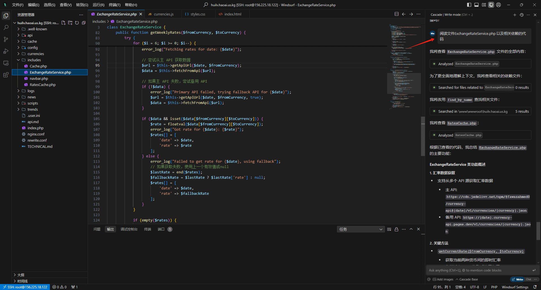Click the ExchangeRateService.php link in Cascade summary
Viewport: 541px width, 290px height.
[x=502, y=148]
